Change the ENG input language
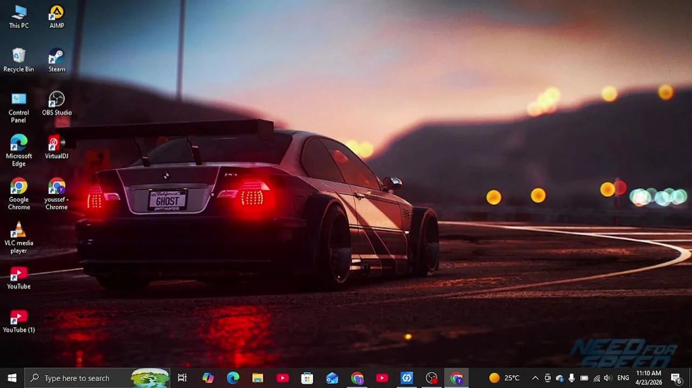The width and height of the screenshot is (692, 388). click(x=623, y=378)
